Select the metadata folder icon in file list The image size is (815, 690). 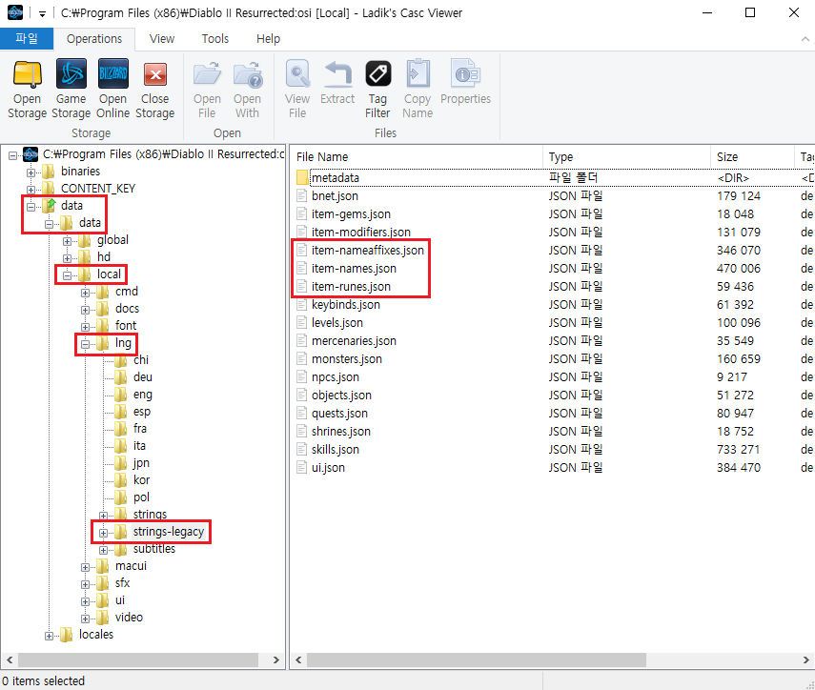(x=302, y=177)
